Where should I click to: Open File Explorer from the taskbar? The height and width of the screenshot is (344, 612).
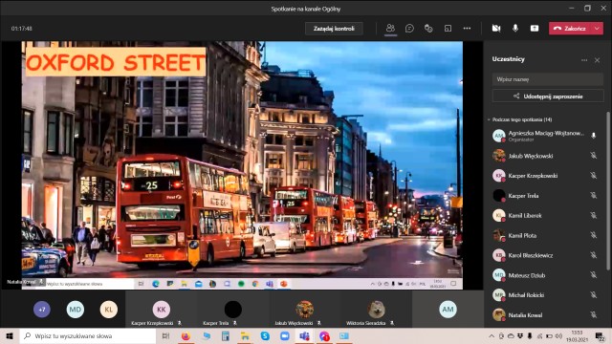(245, 335)
